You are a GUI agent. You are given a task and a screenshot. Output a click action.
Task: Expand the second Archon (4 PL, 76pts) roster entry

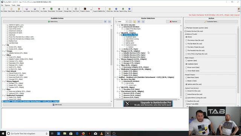click(x=120, y=49)
